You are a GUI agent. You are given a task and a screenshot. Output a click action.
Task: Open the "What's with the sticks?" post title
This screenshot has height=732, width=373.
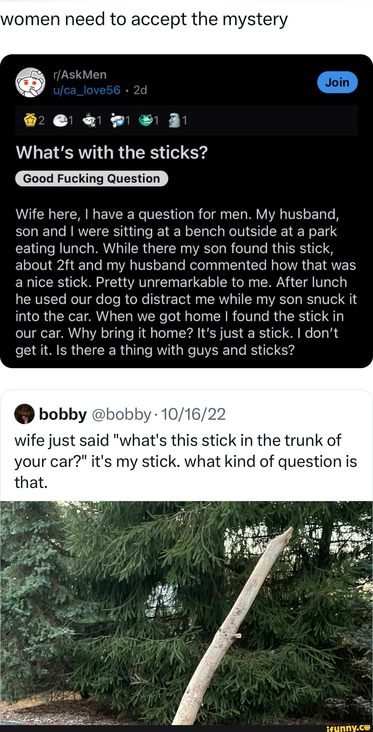(x=112, y=153)
